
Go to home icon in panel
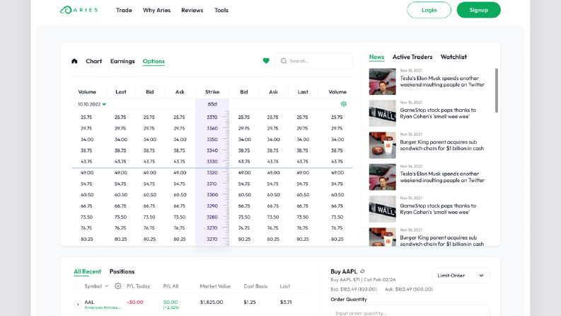pyautogui.click(x=74, y=61)
